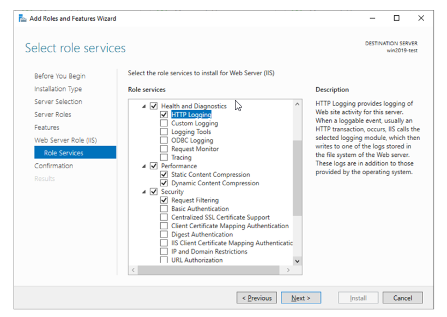
Task: Click the vertical scrollbar thumb in role services
Action: click(x=297, y=178)
